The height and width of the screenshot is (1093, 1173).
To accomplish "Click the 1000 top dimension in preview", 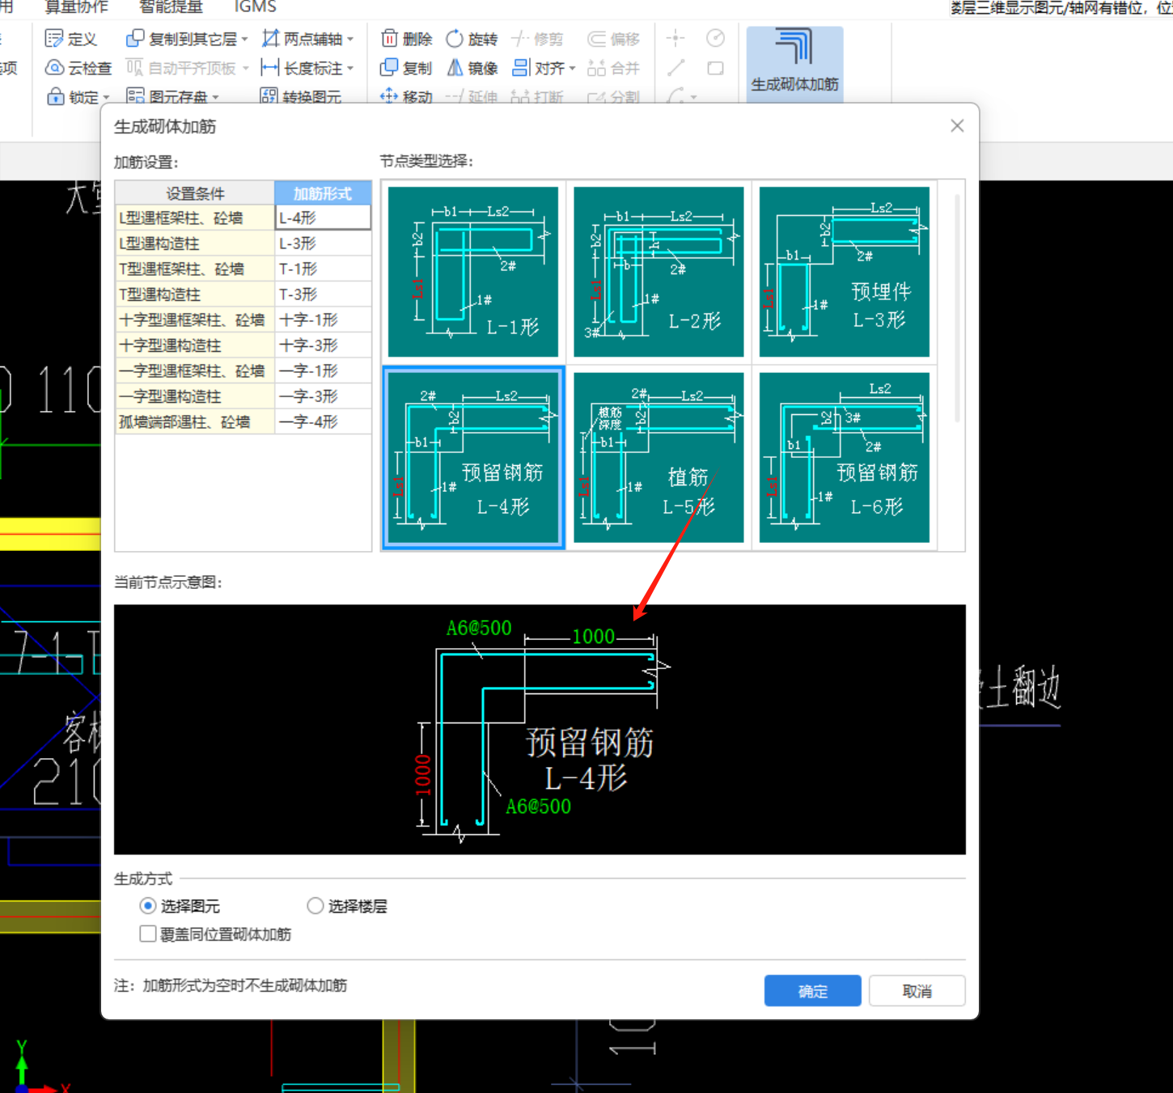I will point(594,637).
